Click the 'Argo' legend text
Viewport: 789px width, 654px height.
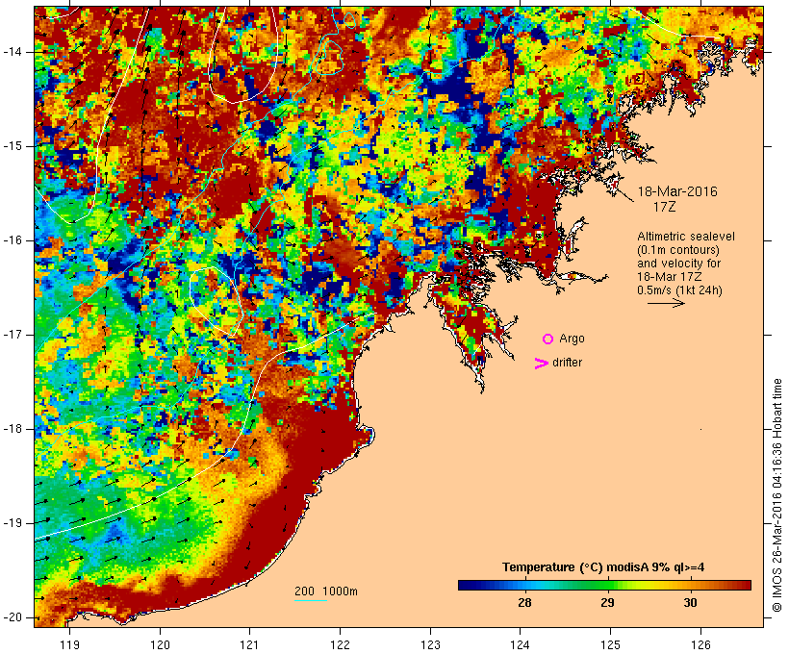tap(573, 340)
